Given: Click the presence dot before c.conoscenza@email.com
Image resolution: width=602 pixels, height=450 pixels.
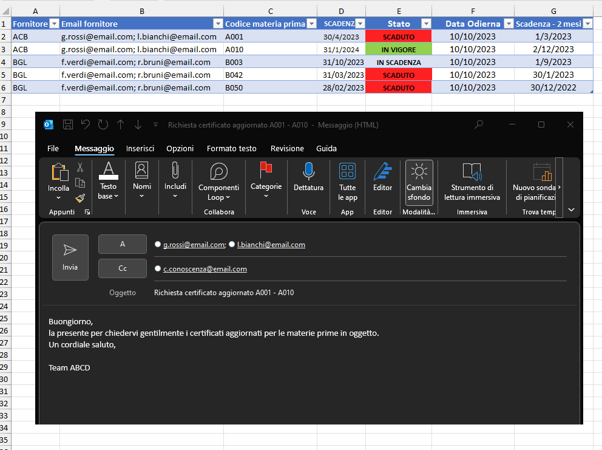Looking at the screenshot, I should click(x=157, y=268).
